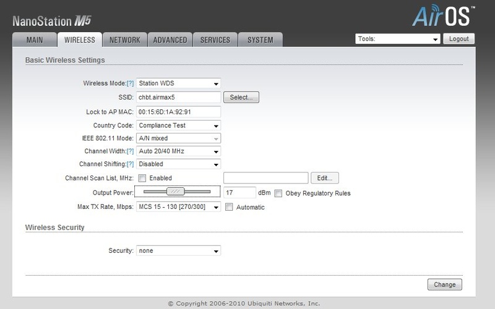The height and width of the screenshot is (309, 495).
Task: Click the Wireless Mode help [?] link
Action: (x=130, y=83)
